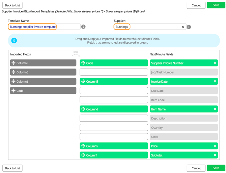The width and height of the screenshot is (226, 173).
Task: Select the empty slot for Job/Task Number
Action: coord(114,72)
